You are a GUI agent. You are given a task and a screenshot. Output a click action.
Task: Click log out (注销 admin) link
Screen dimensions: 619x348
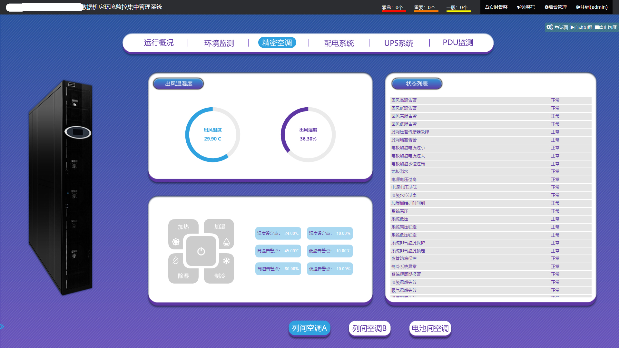(x=592, y=7)
